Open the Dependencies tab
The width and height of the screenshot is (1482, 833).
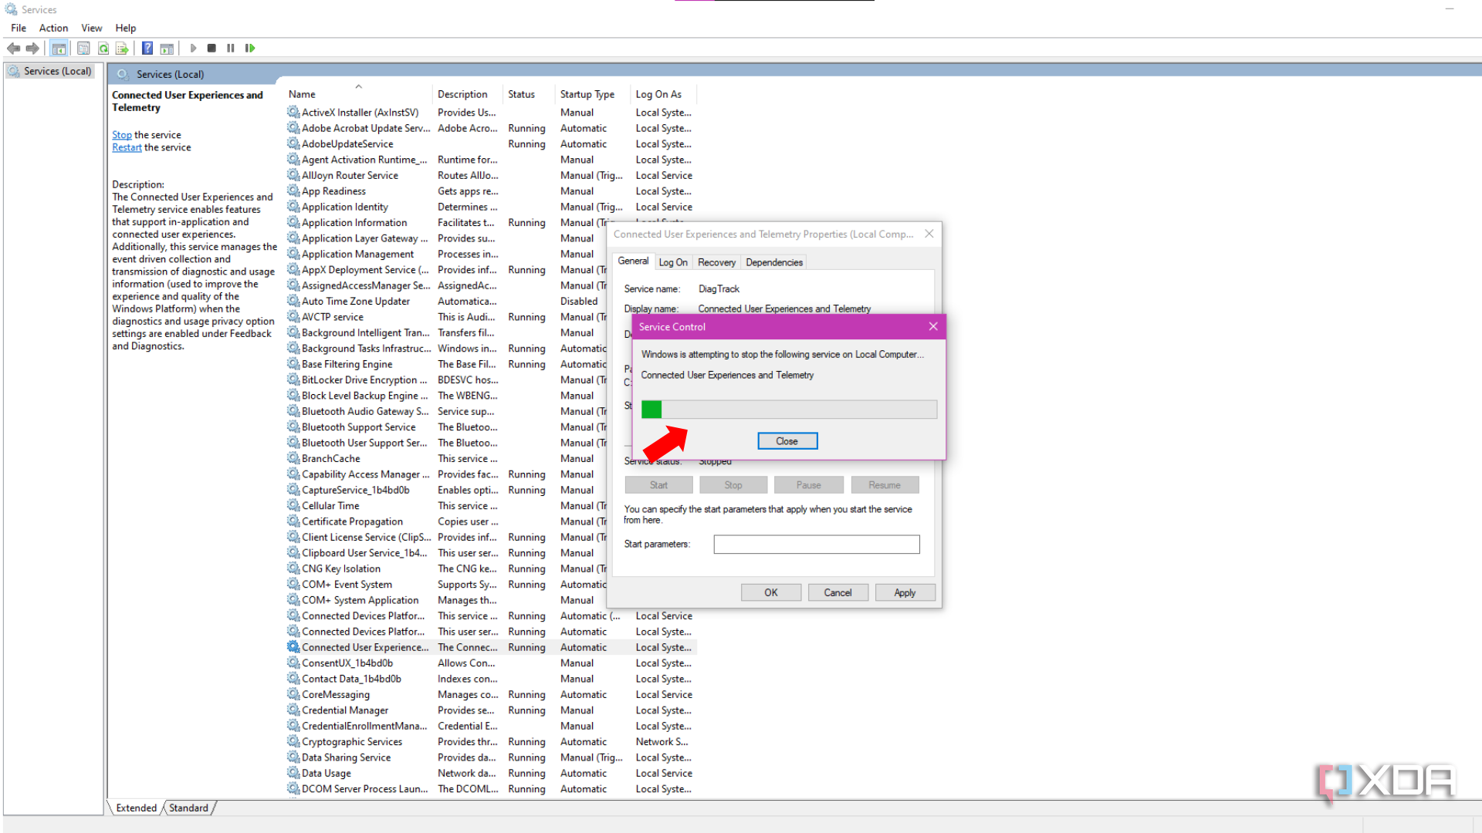pos(773,261)
